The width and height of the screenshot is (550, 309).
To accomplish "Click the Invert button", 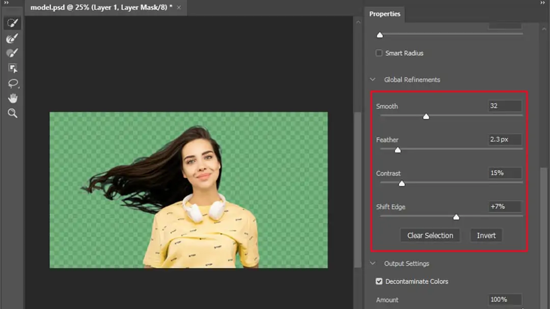I will [x=486, y=235].
